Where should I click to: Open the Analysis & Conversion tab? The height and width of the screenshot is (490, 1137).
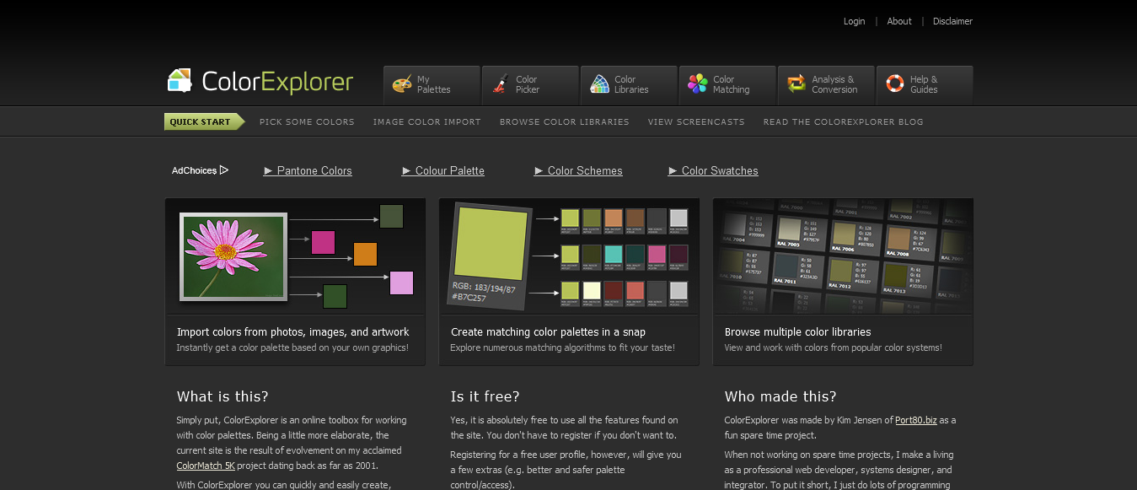pyautogui.click(x=826, y=84)
